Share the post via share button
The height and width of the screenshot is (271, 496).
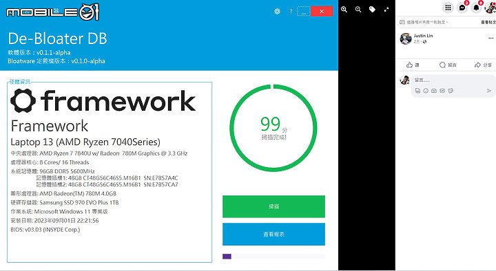pyautogui.click(x=483, y=65)
